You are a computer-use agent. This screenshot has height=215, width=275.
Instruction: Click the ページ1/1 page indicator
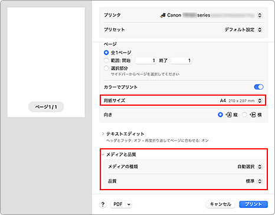[x=46, y=107]
